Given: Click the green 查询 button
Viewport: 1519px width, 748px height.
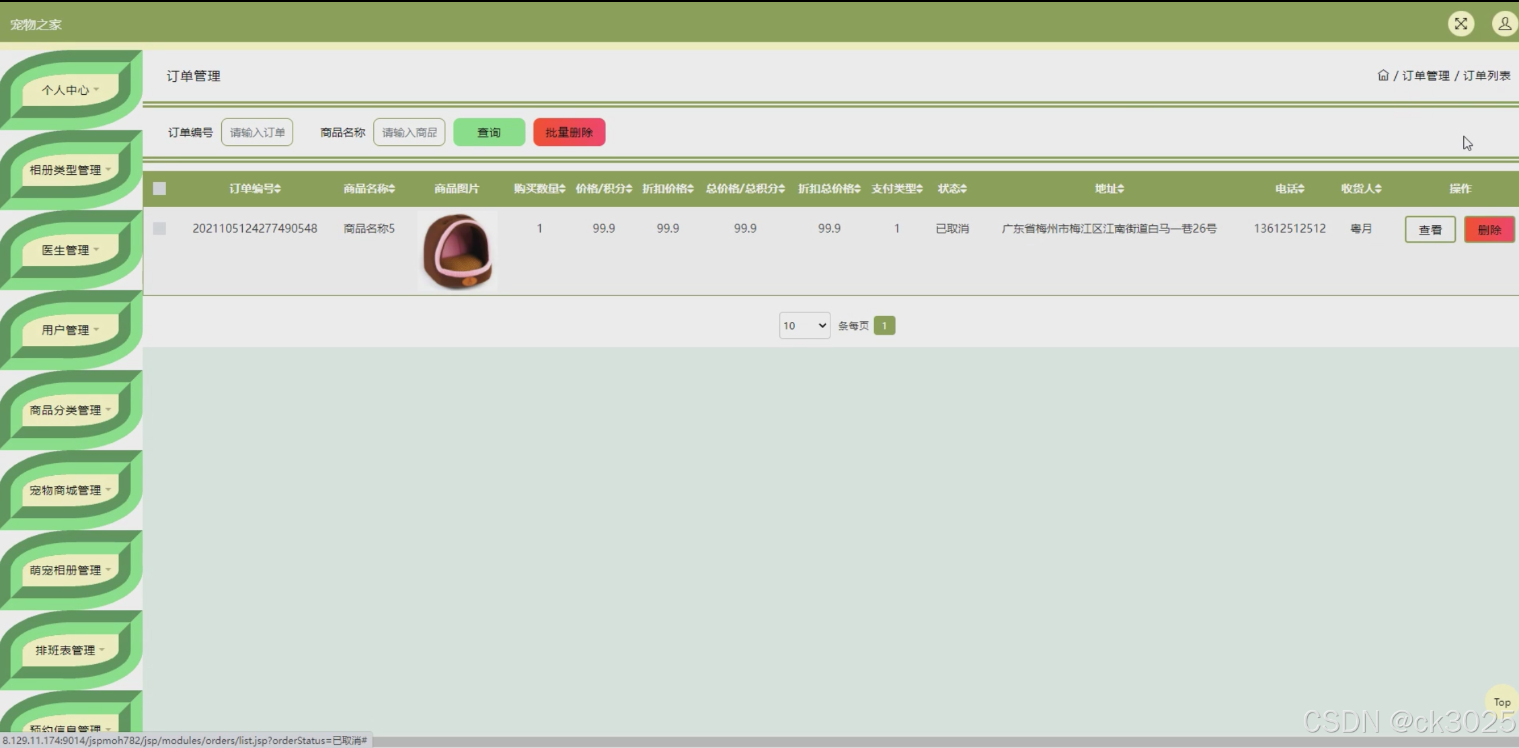Looking at the screenshot, I should 489,132.
